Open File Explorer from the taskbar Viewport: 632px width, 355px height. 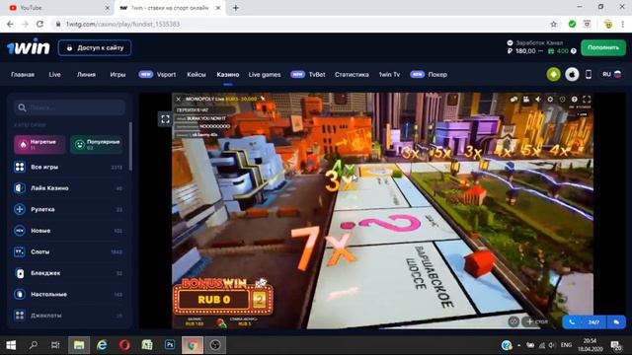[x=79, y=345]
